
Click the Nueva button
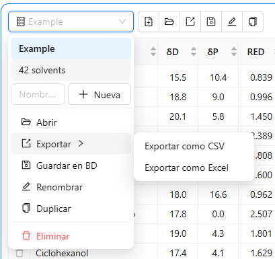point(100,94)
